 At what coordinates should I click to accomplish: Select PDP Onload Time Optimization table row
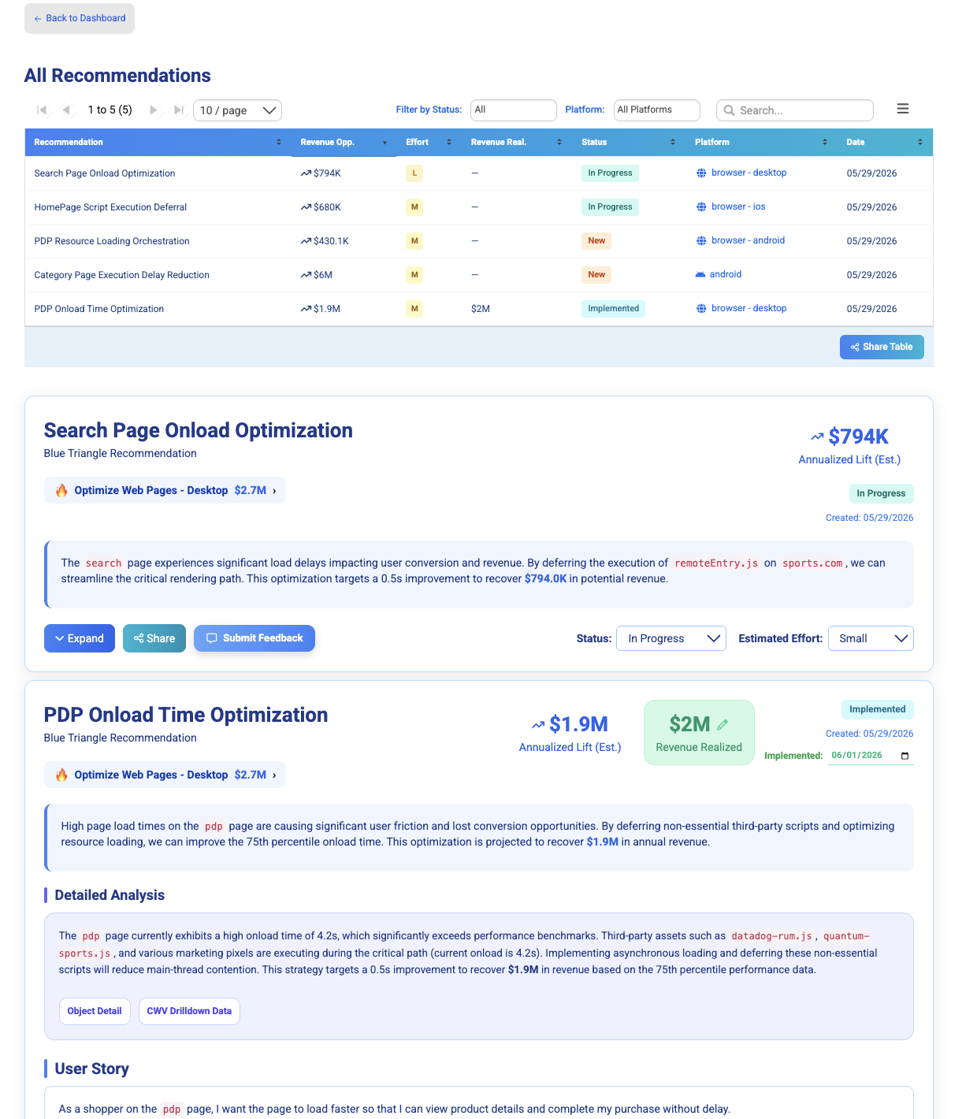479,309
